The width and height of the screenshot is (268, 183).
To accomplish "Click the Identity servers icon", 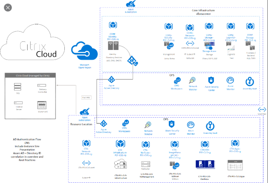I will [113, 46].
